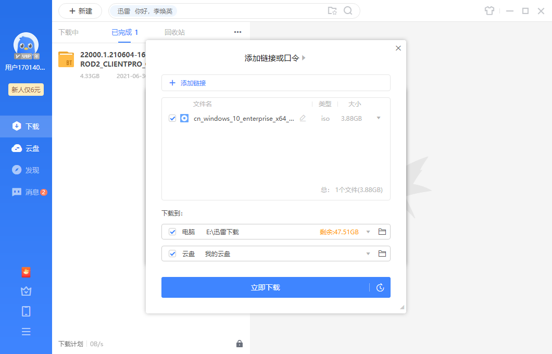
Task: Browse folder for cloud drive location
Action: 382,254
